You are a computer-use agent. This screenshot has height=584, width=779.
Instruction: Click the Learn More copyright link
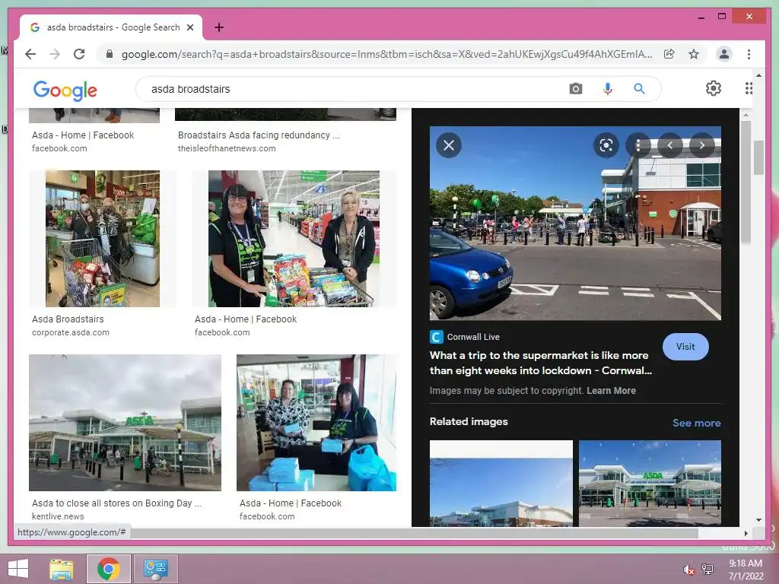click(611, 391)
